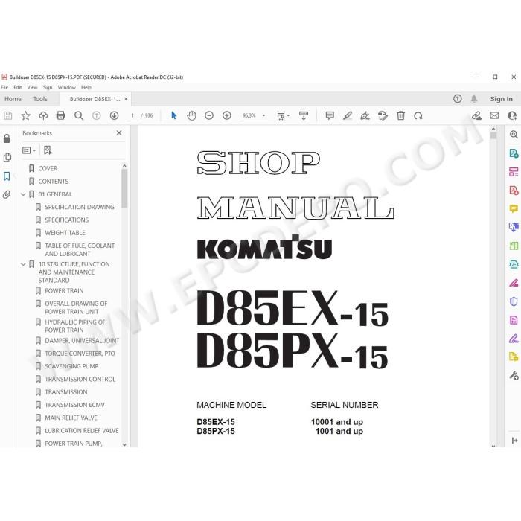Activate the hand pan tool
The width and height of the screenshot is (521, 521).
(x=191, y=115)
